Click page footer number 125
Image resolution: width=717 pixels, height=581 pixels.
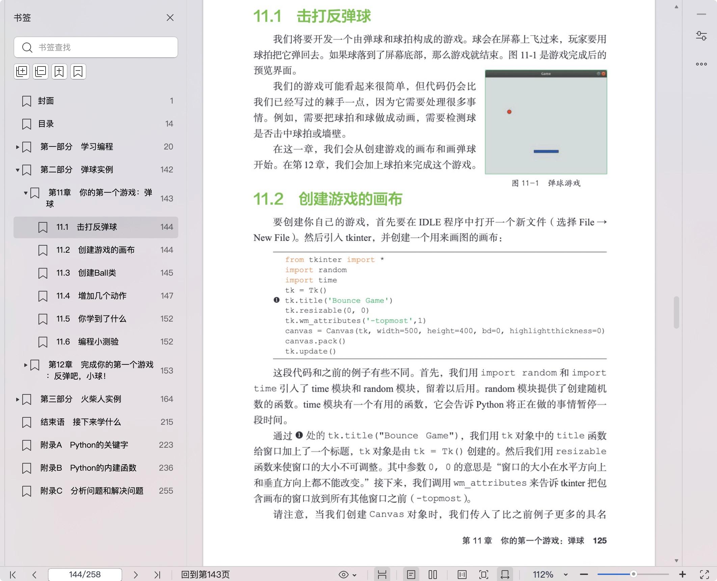tap(600, 541)
